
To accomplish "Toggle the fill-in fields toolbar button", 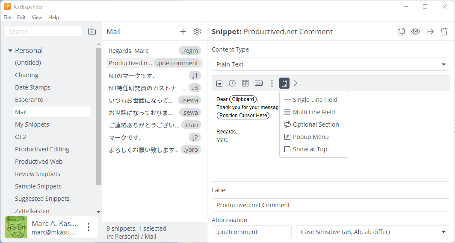I will click(284, 83).
